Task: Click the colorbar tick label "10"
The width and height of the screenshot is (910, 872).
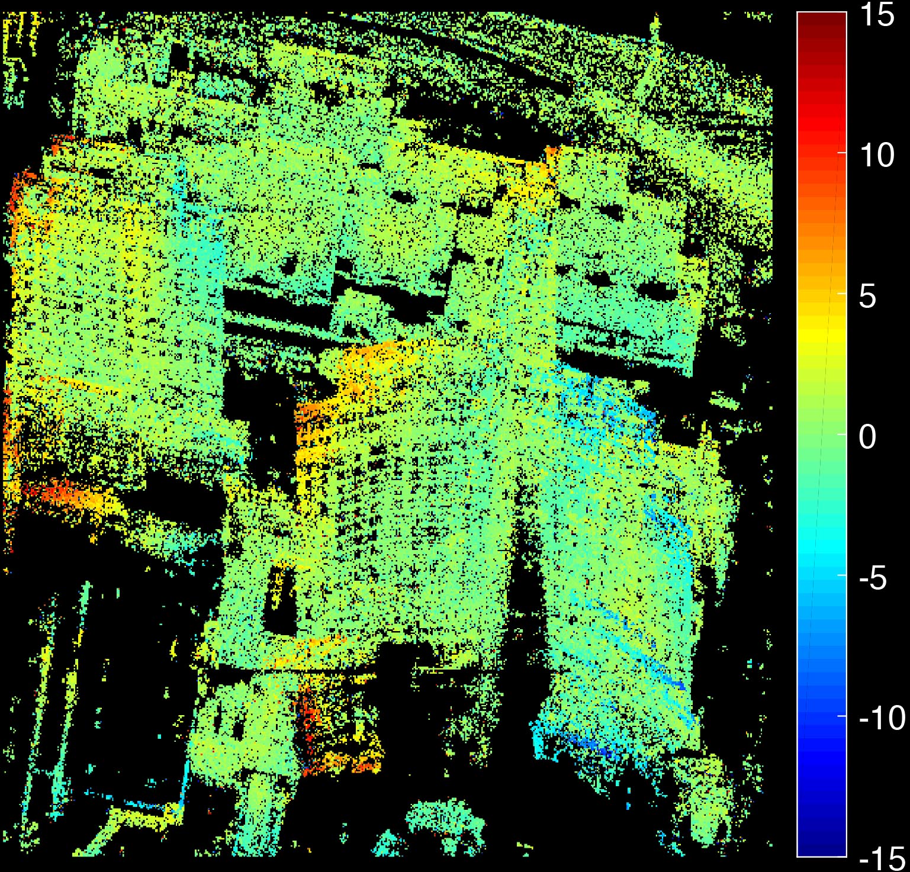Action: [877, 155]
